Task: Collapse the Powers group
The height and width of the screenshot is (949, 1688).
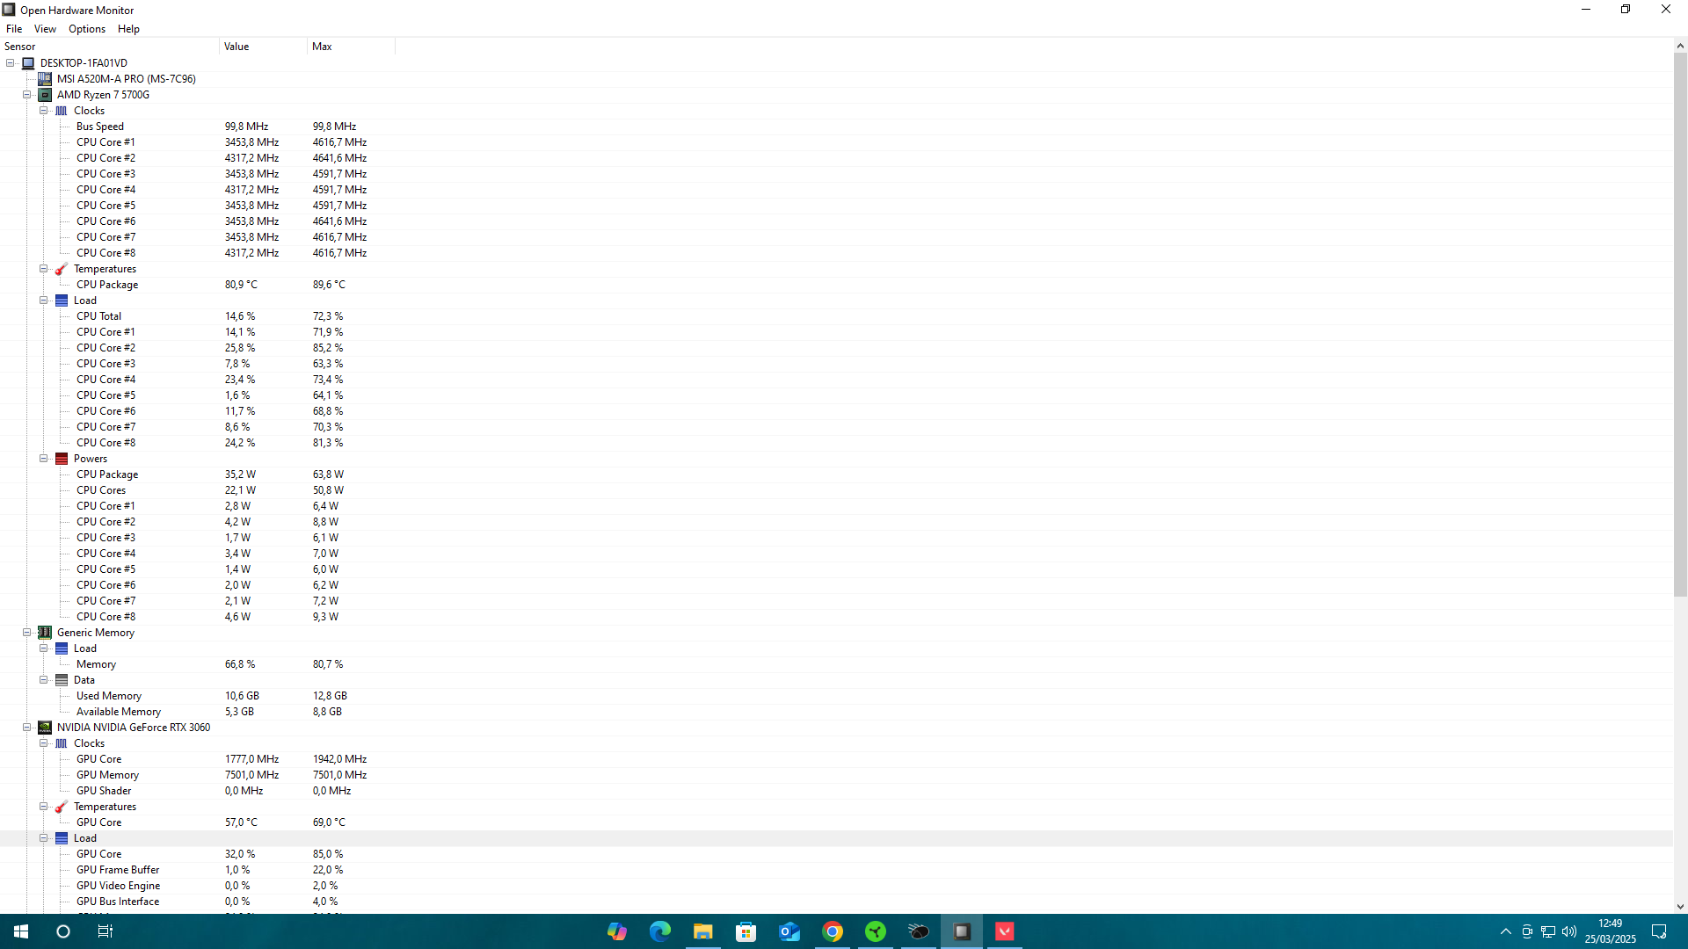Action: pos(44,459)
